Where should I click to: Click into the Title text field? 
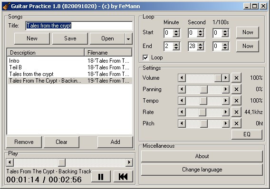click(79, 26)
